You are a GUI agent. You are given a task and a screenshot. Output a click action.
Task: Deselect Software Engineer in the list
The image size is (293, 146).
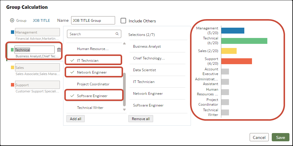pos(94,96)
